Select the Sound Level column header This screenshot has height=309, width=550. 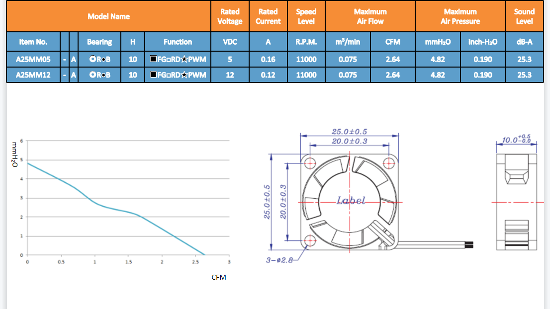(524, 16)
